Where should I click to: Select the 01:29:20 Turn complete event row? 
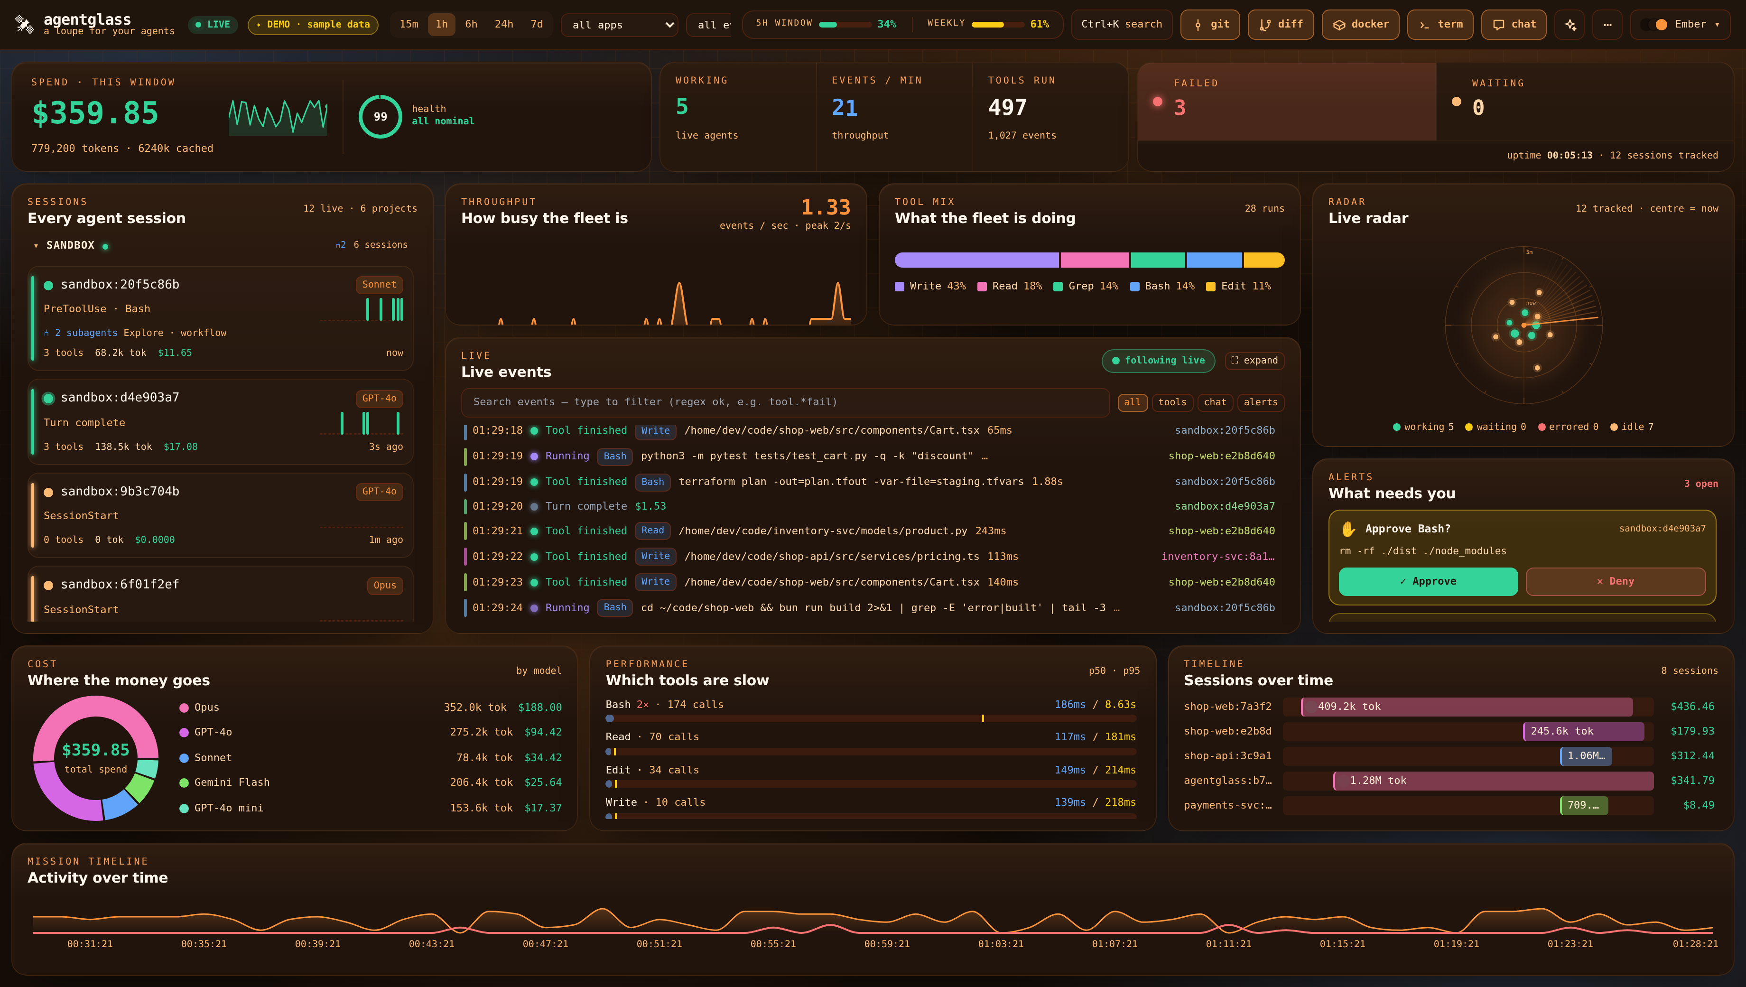(870, 506)
